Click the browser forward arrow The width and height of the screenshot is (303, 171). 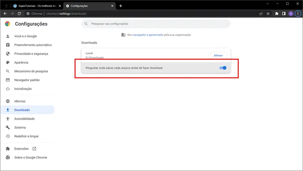coord(12,14)
